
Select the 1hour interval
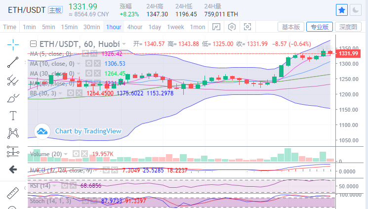coord(114,27)
